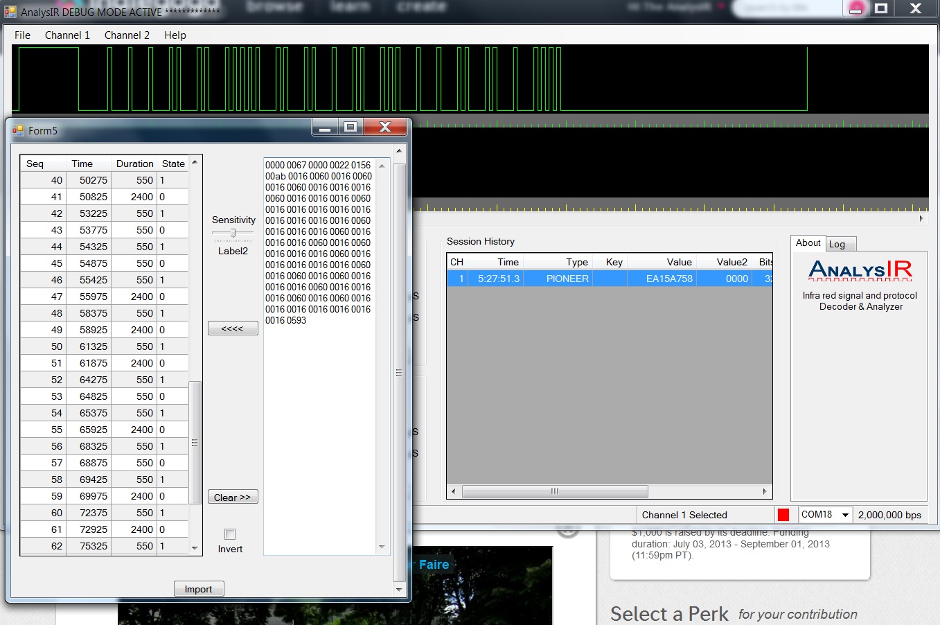
Task: Enable the Invert checkbox
Action: pyautogui.click(x=230, y=534)
